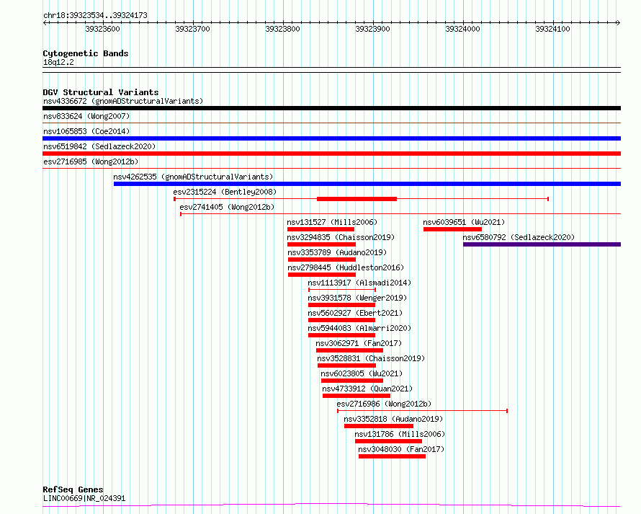
Task: Click the red bar under nsv3352818
Action: click(379, 426)
